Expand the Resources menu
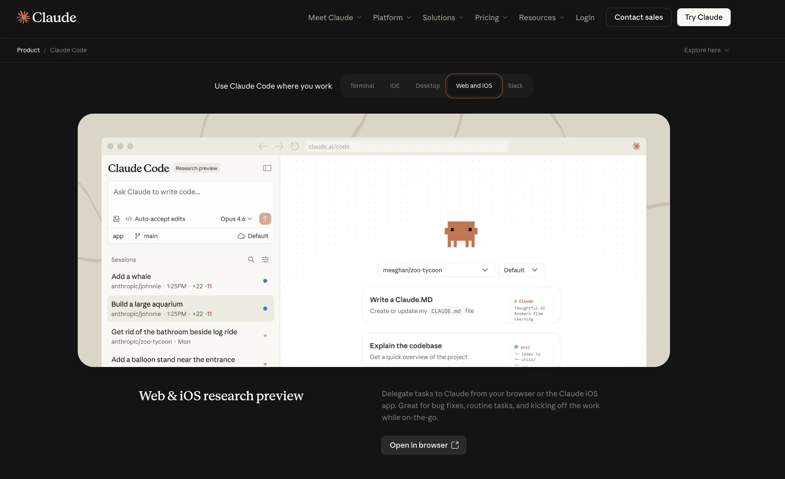Screen dimensions: 785x479 [541, 17]
